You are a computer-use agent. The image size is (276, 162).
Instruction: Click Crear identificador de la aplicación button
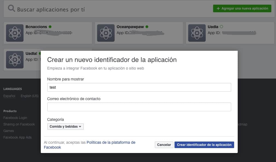click(204, 145)
